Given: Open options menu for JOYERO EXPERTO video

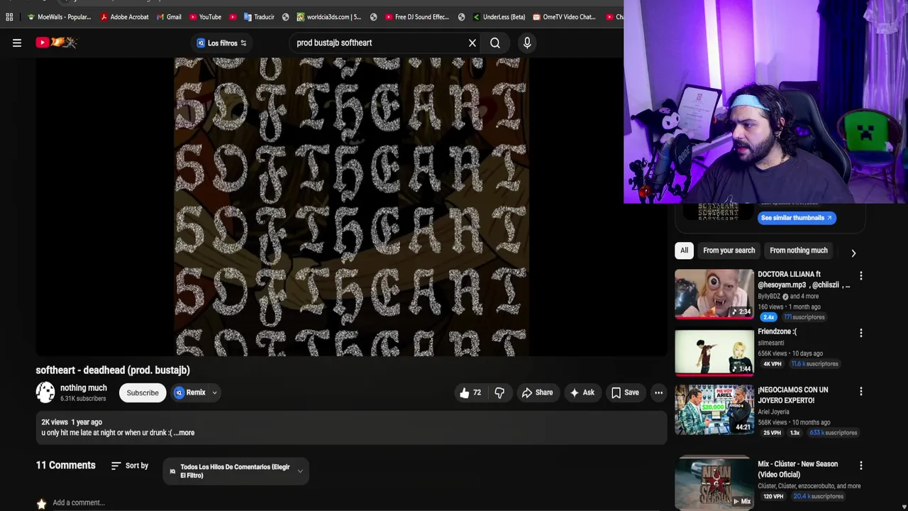Looking at the screenshot, I should (x=861, y=391).
